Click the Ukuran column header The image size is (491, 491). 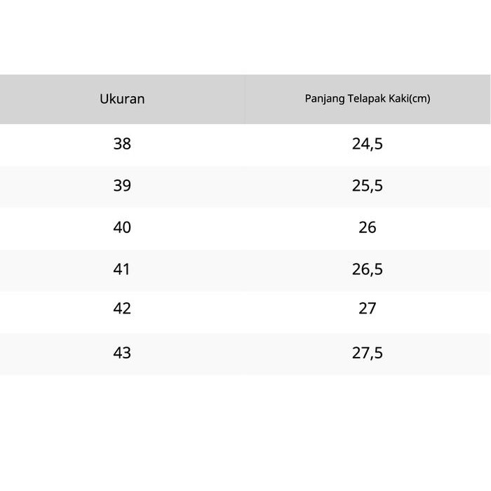coord(122,99)
